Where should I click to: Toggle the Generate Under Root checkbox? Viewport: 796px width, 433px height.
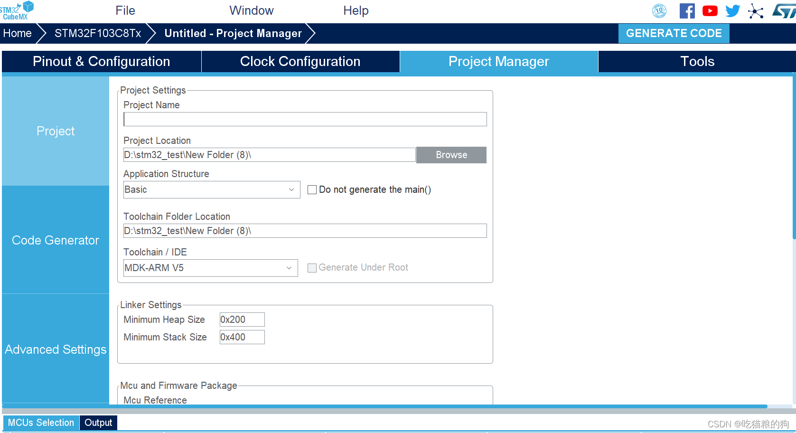[312, 268]
